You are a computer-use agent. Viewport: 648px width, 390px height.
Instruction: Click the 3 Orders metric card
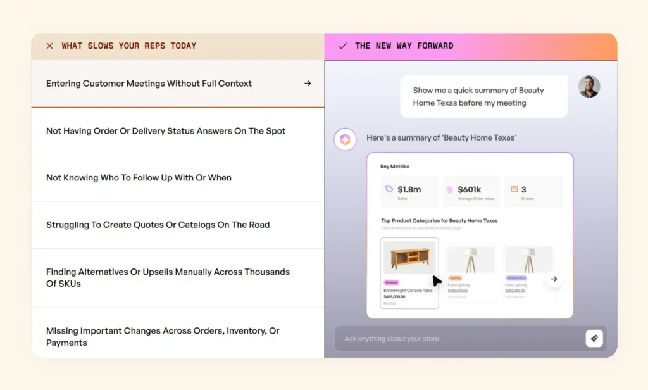533,192
